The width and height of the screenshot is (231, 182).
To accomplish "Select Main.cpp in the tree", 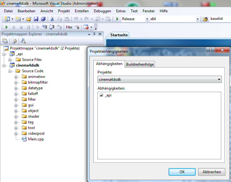I will click(x=36, y=139).
